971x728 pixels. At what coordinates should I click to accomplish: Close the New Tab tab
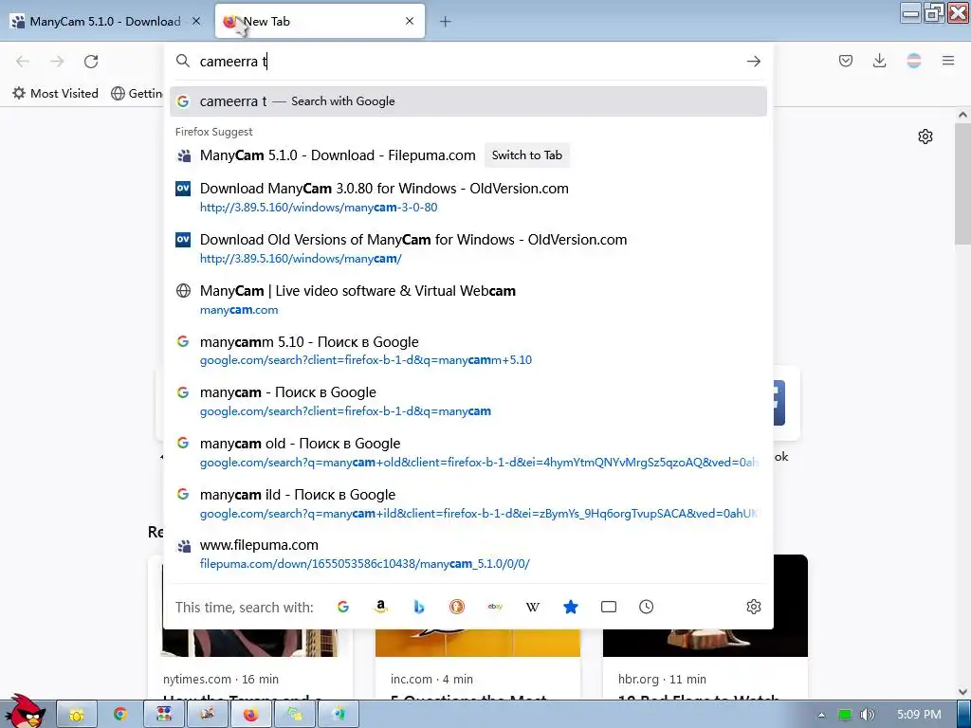[410, 21]
